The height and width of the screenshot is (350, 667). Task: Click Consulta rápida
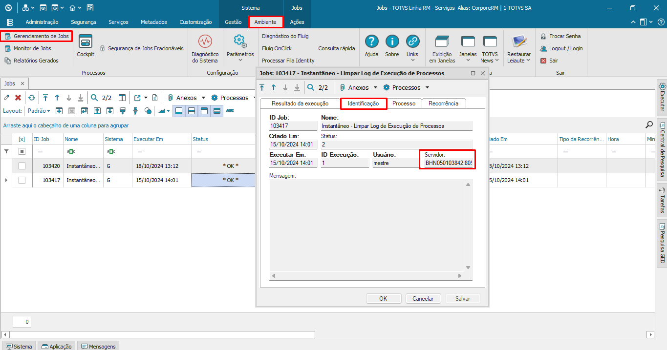336,48
